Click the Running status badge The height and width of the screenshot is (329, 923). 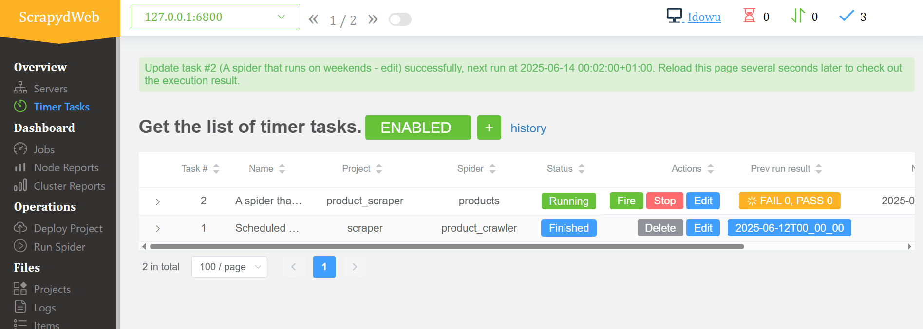pyautogui.click(x=568, y=201)
